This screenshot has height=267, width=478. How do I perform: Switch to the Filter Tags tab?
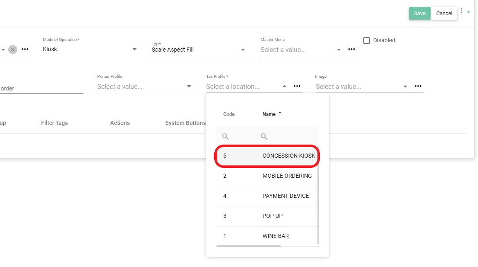54,123
